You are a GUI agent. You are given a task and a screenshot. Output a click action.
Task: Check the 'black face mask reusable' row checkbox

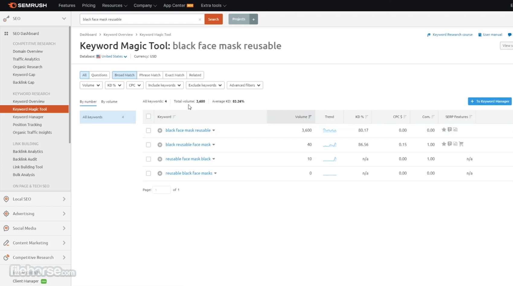(x=148, y=130)
